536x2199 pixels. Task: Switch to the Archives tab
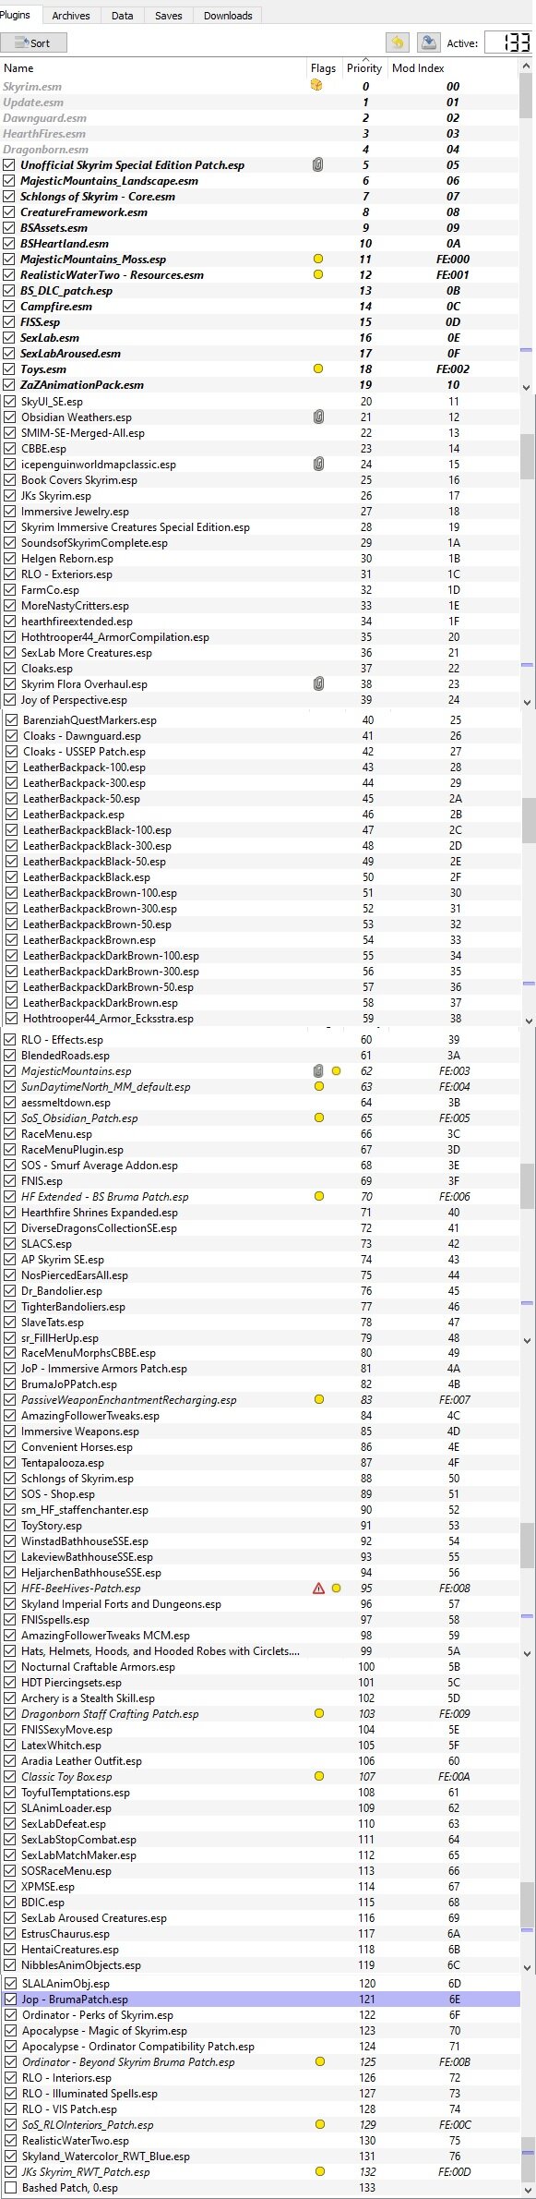(71, 16)
